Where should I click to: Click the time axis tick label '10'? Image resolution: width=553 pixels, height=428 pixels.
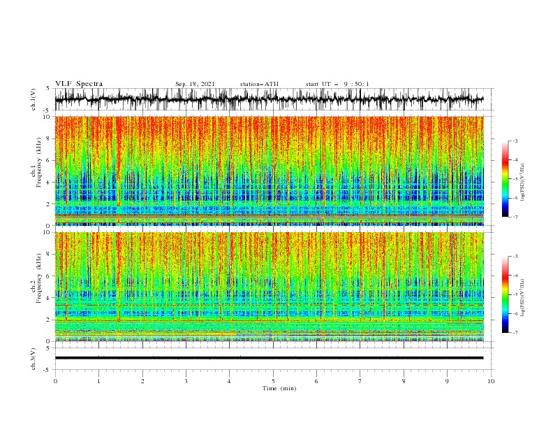(x=491, y=381)
